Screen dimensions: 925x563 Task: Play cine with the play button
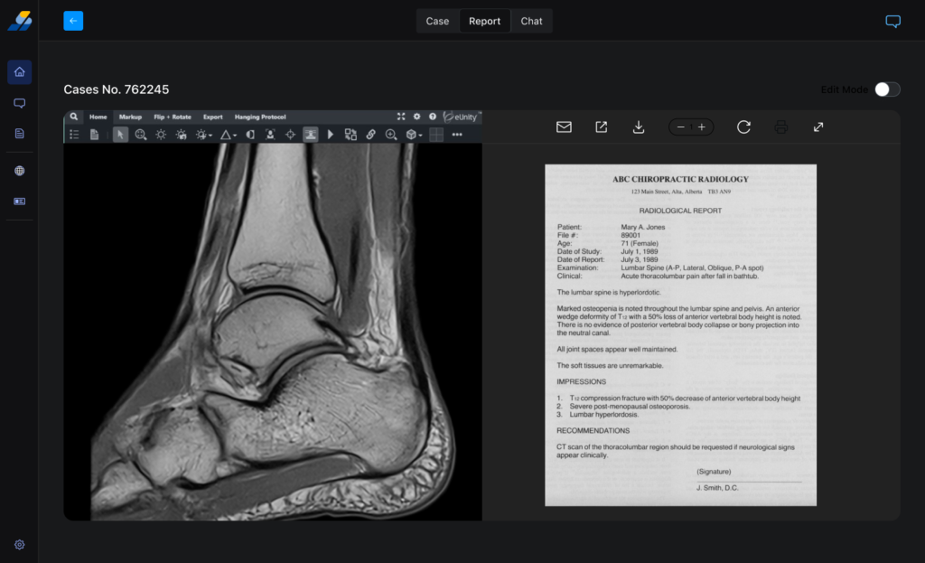(x=331, y=135)
